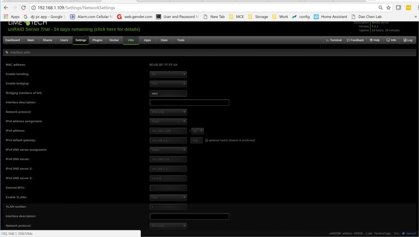Click the IPv4 address field
The image size is (419, 237).
coord(168,131)
